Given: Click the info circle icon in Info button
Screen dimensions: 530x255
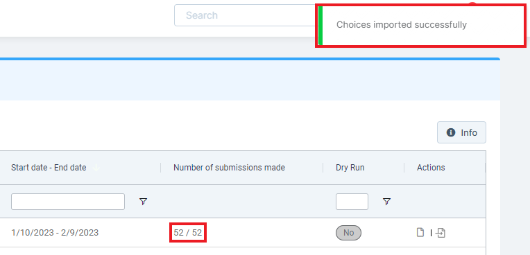Looking at the screenshot, I should click(450, 132).
